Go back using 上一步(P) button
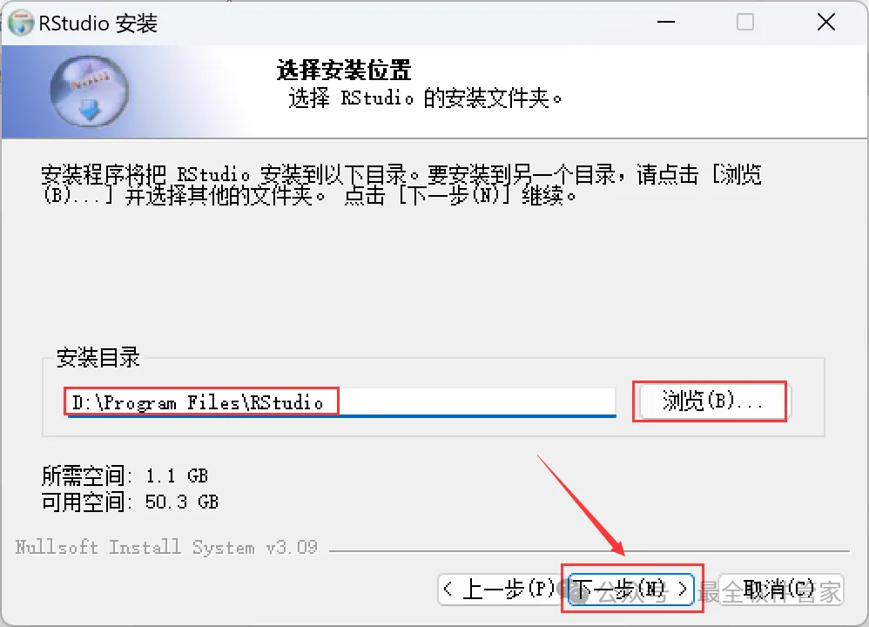869x627 pixels. tap(499, 590)
